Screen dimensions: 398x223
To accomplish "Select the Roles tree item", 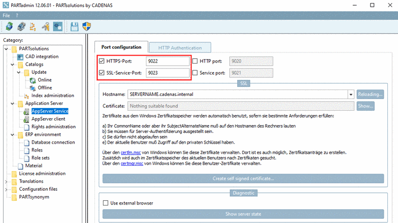I will tap(37, 150).
